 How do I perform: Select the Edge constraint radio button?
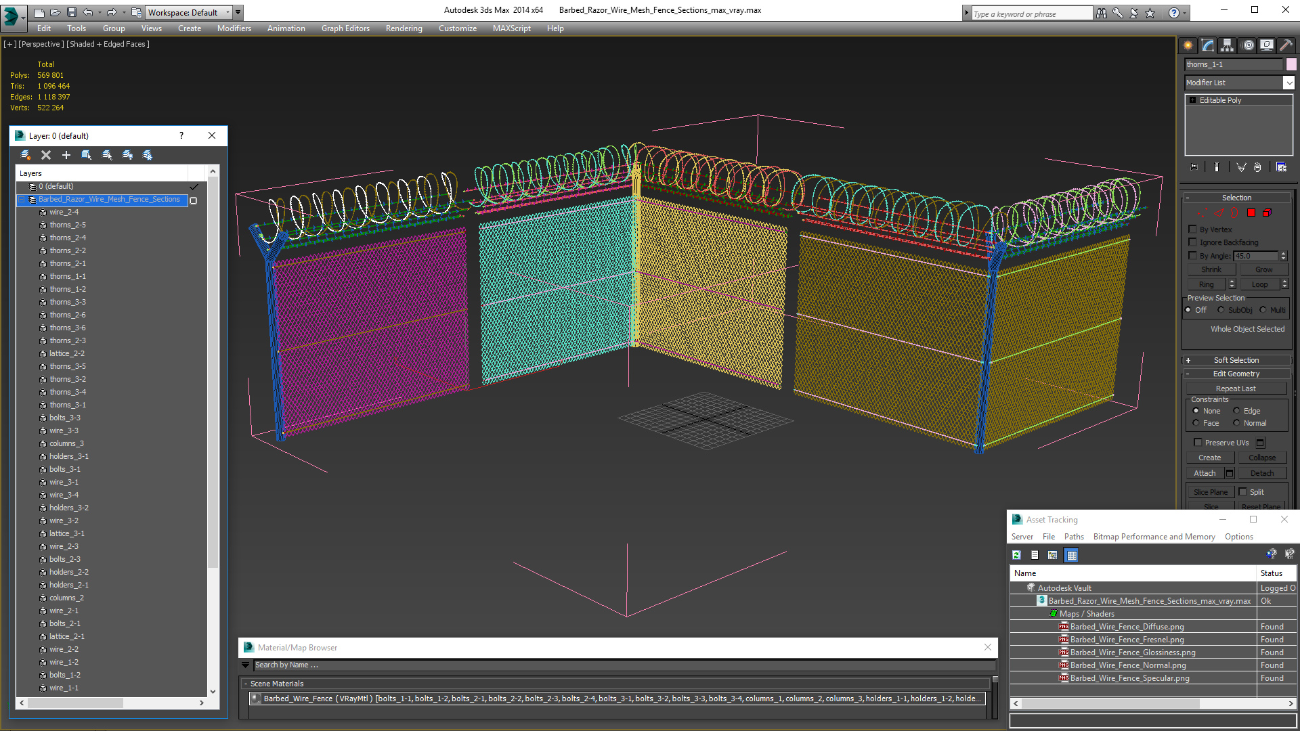(x=1236, y=411)
